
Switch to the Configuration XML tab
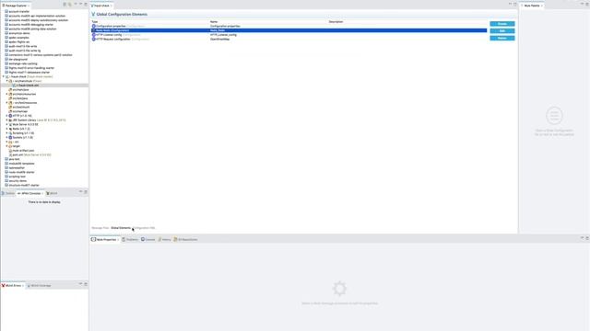pyautogui.click(x=145, y=228)
